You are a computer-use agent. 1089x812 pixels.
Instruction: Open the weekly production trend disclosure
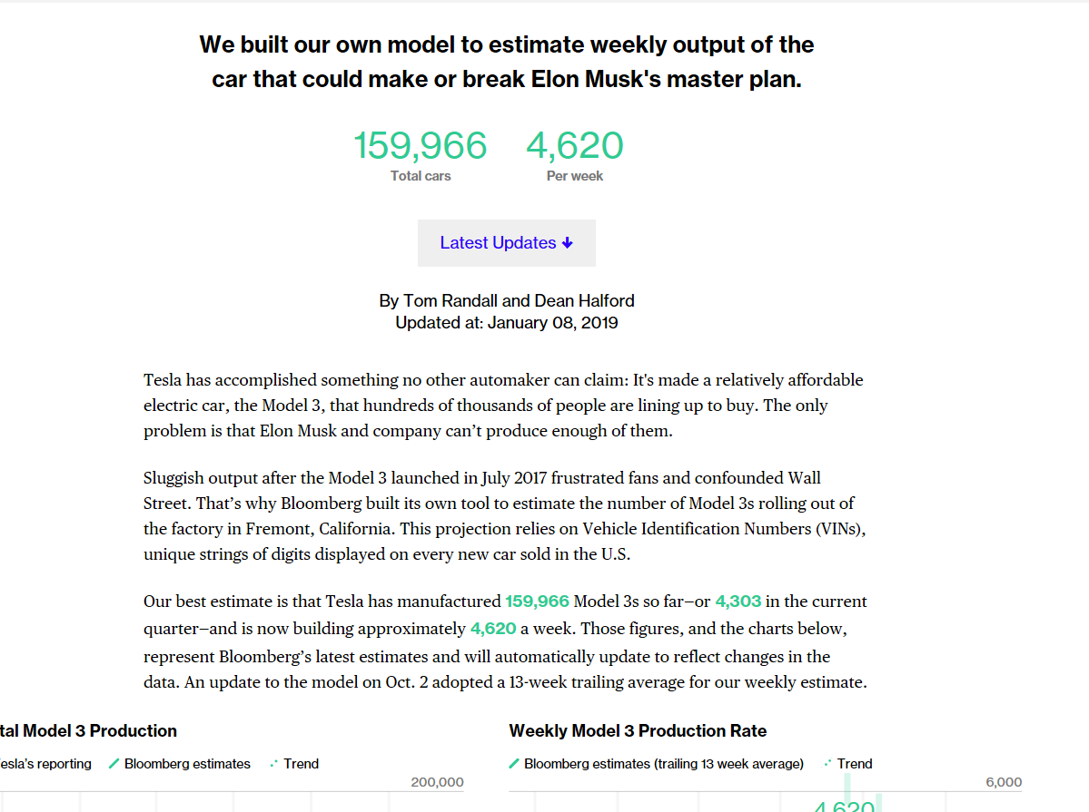848,763
